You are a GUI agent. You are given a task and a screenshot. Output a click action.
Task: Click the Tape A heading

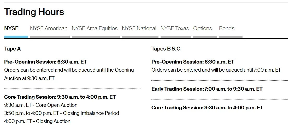(13, 49)
